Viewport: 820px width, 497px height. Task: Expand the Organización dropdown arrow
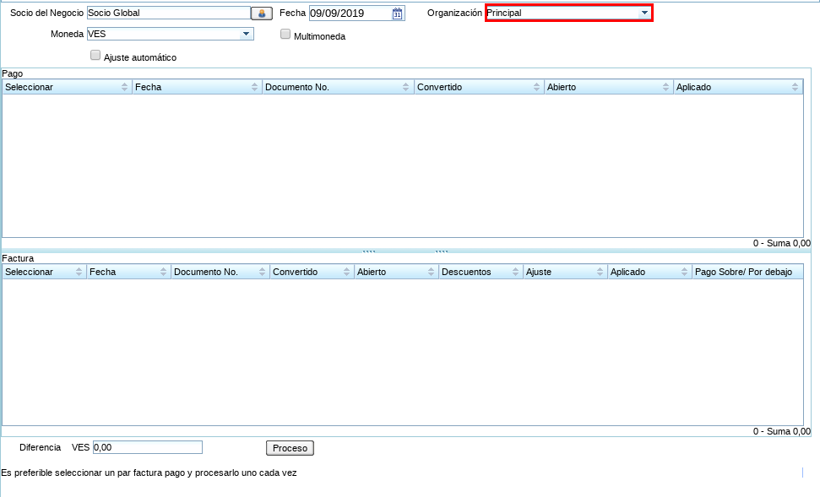coord(644,13)
